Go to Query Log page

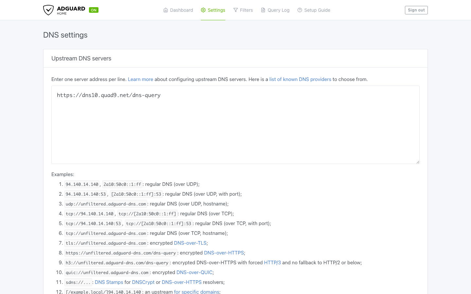(x=275, y=10)
